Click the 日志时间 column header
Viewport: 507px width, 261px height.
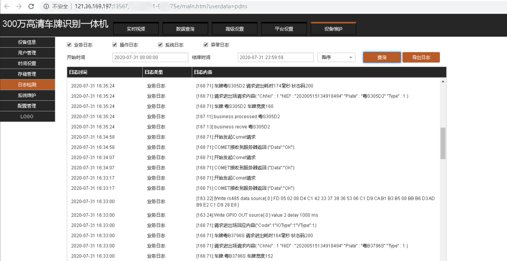[x=105, y=72]
